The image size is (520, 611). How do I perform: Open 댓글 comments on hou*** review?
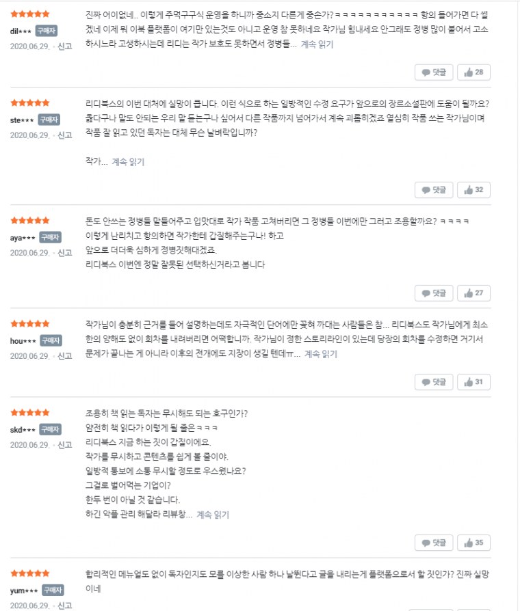(x=434, y=382)
